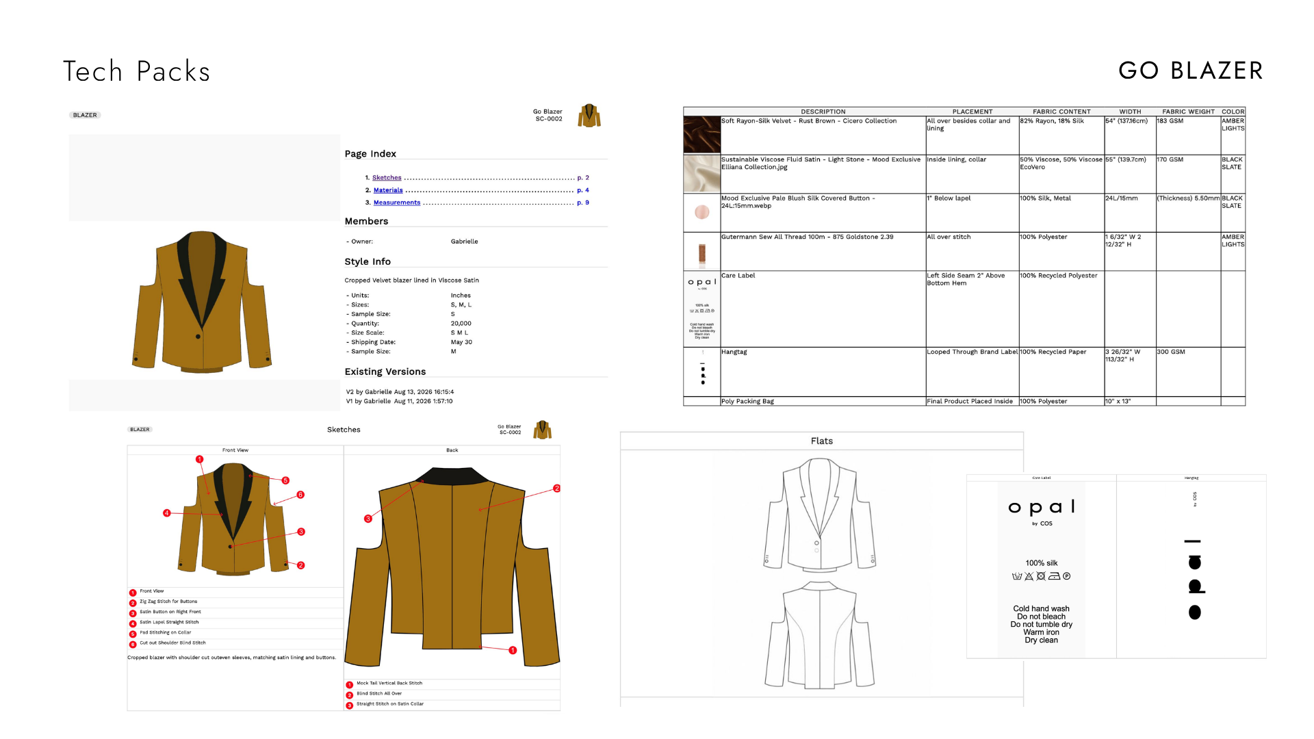Open the Materials link in Page Index
The width and height of the screenshot is (1314, 739).
pyautogui.click(x=388, y=190)
